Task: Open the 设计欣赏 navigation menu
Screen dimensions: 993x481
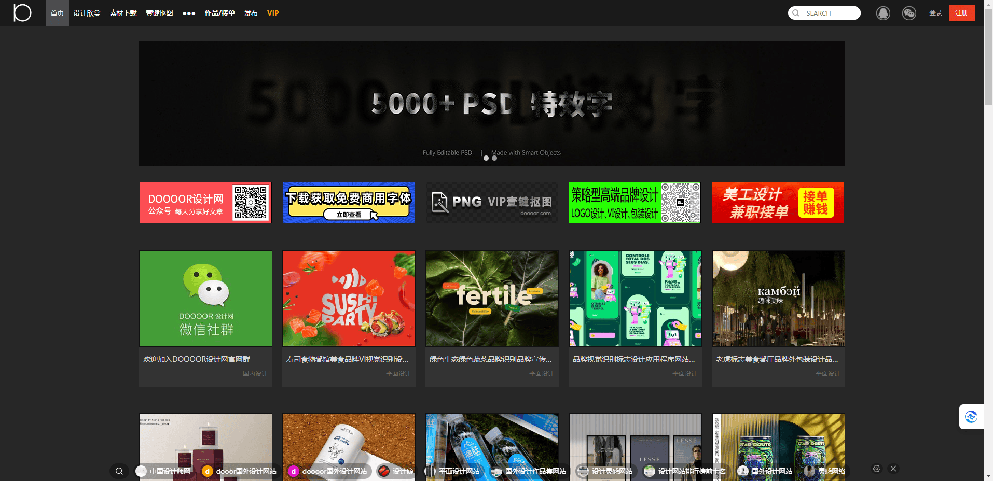Action: click(x=87, y=13)
